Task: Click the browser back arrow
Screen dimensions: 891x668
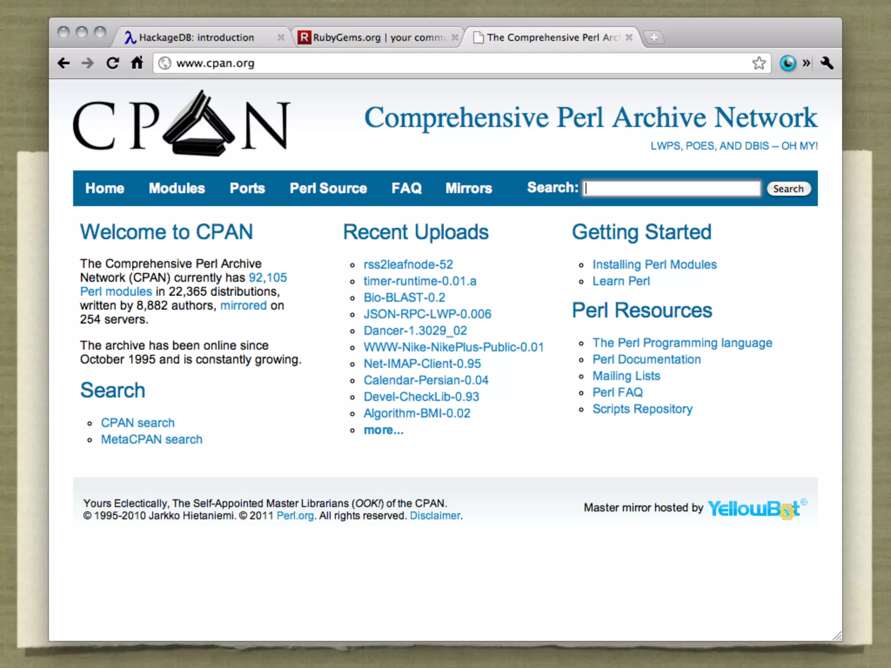Action: click(x=64, y=63)
